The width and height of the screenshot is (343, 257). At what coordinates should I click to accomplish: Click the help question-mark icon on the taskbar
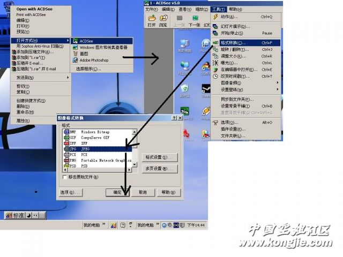coord(123,225)
